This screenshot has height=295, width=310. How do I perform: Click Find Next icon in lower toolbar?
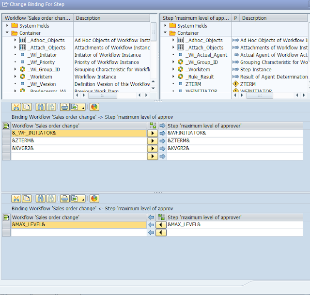(51, 199)
